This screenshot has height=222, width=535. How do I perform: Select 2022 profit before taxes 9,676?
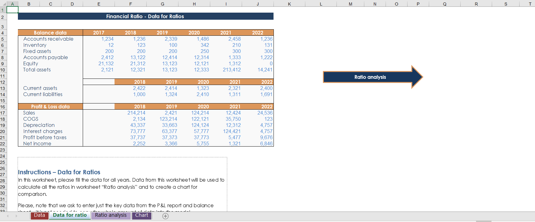coord(266,137)
